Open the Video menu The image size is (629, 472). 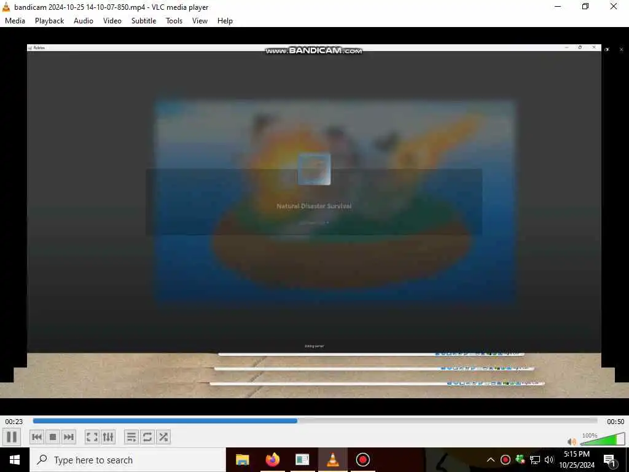tap(112, 21)
